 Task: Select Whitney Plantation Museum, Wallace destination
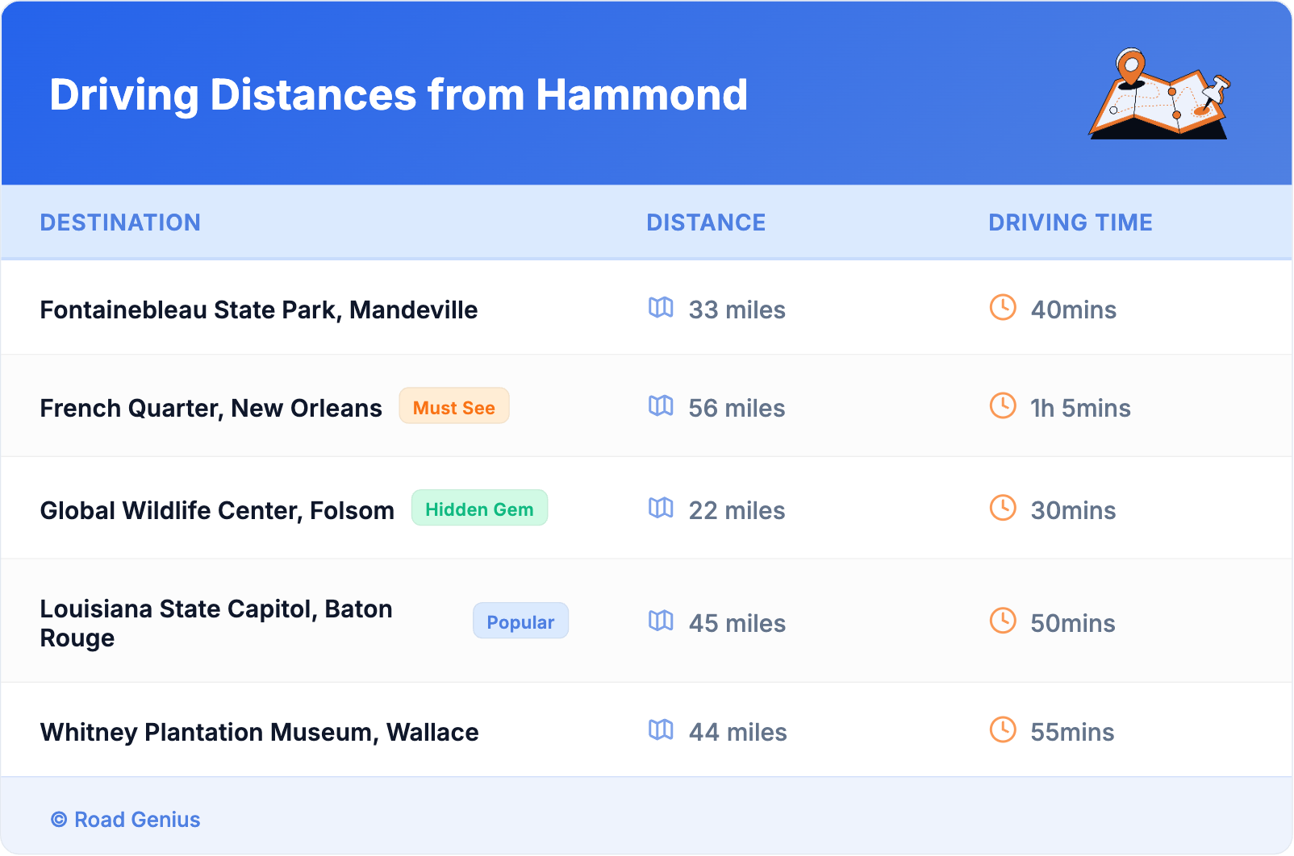(x=259, y=732)
